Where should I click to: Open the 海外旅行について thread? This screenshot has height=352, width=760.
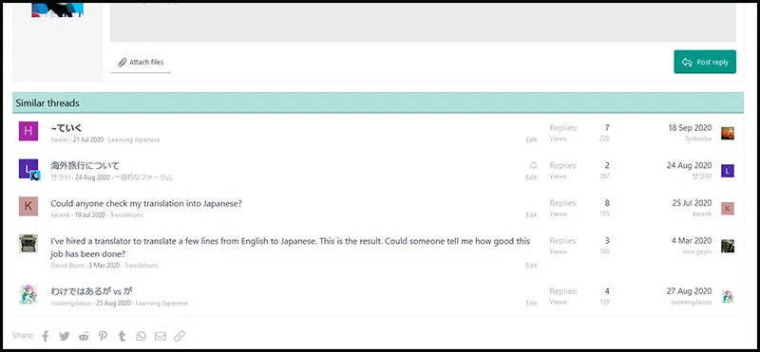[x=85, y=166]
